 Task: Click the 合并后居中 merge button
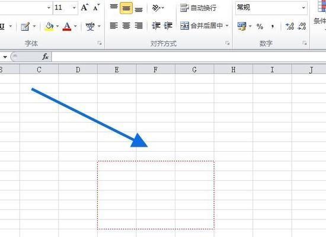click(202, 26)
